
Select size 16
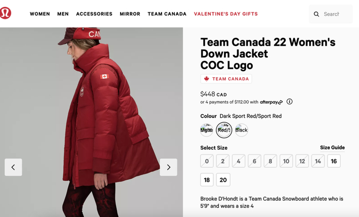(x=334, y=161)
